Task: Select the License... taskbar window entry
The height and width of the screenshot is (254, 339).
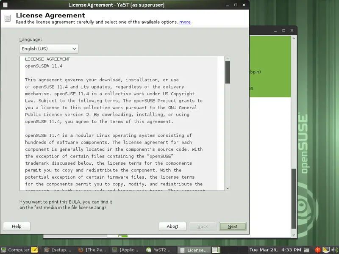Action: tap(194, 250)
